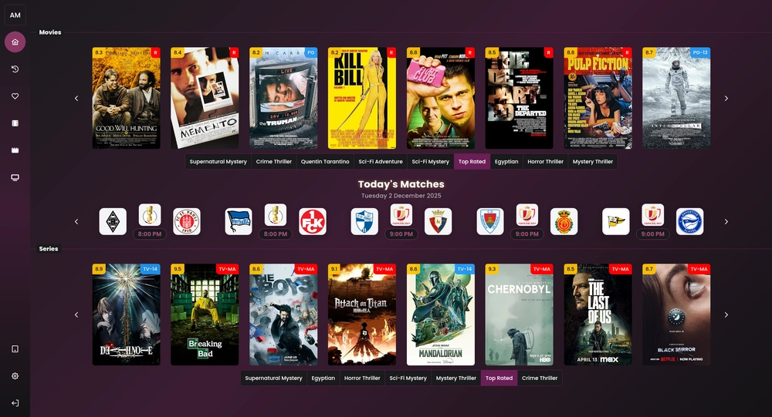
Task: Open the Breaking Bad series poster
Action: (x=205, y=314)
